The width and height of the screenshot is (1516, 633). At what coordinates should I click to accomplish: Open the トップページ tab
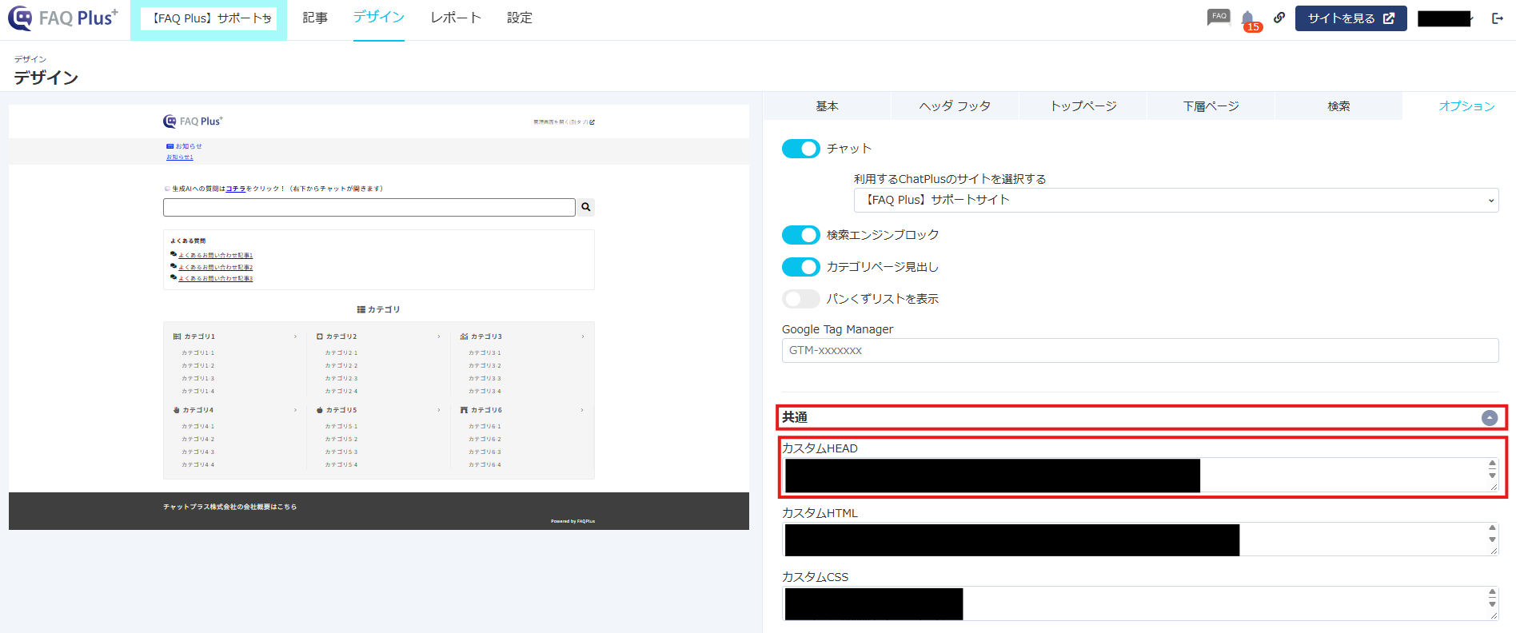click(x=1083, y=106)
